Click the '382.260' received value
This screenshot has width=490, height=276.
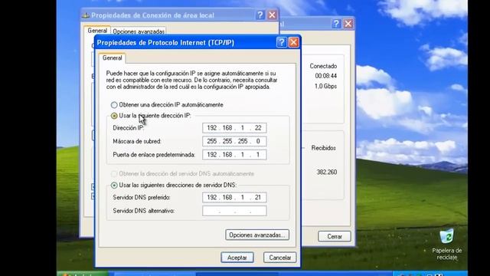pyautogui.click(x=327, y=172)
